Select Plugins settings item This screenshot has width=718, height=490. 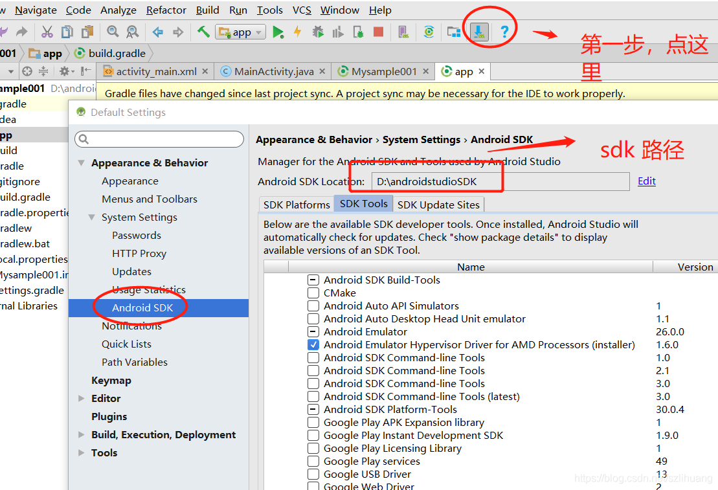pos(109,417)
